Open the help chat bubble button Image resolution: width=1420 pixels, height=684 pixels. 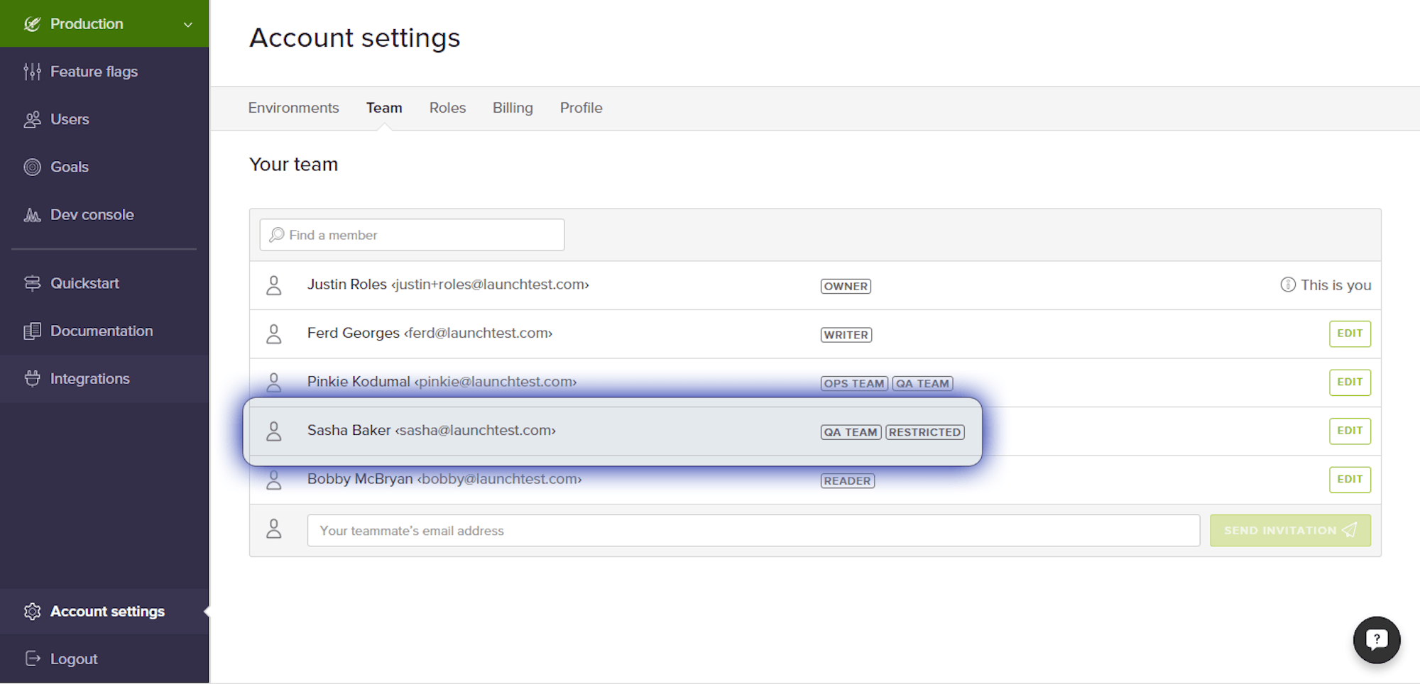(x=1376, y=639)
